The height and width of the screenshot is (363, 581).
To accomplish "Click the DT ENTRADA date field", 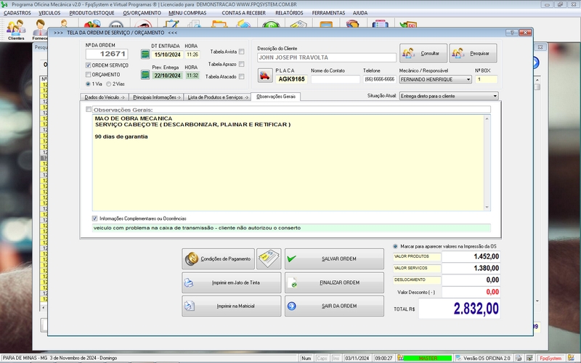I will (x=167, y=54).
